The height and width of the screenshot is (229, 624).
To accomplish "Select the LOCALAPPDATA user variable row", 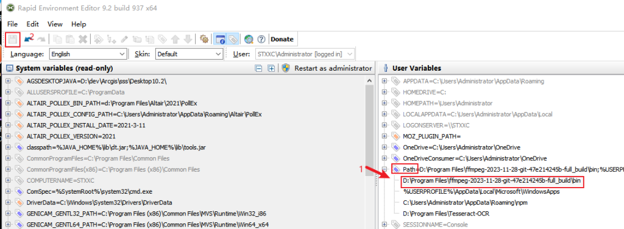I will tap(478, 114).
